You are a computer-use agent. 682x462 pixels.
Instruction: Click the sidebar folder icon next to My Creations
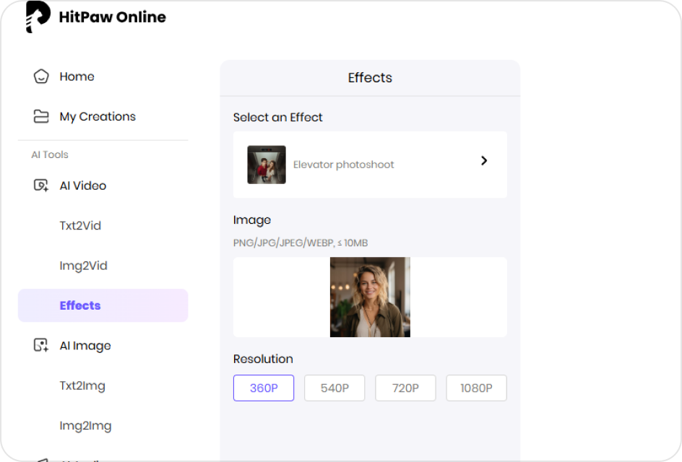pos(41,116)
